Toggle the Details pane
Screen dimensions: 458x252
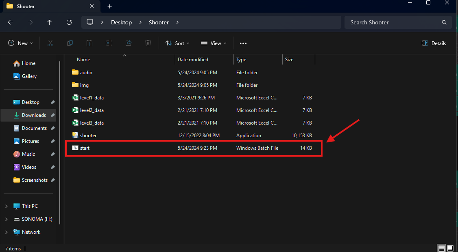[434, 43]
